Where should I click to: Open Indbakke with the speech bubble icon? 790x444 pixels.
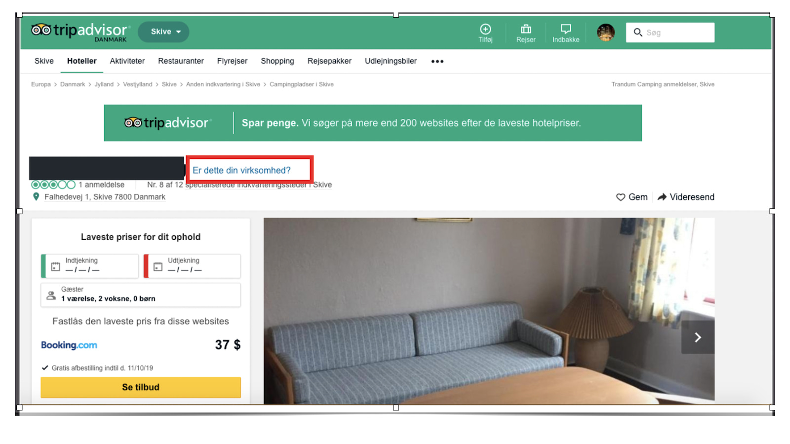pyautogui.click(x=565, y=29)
